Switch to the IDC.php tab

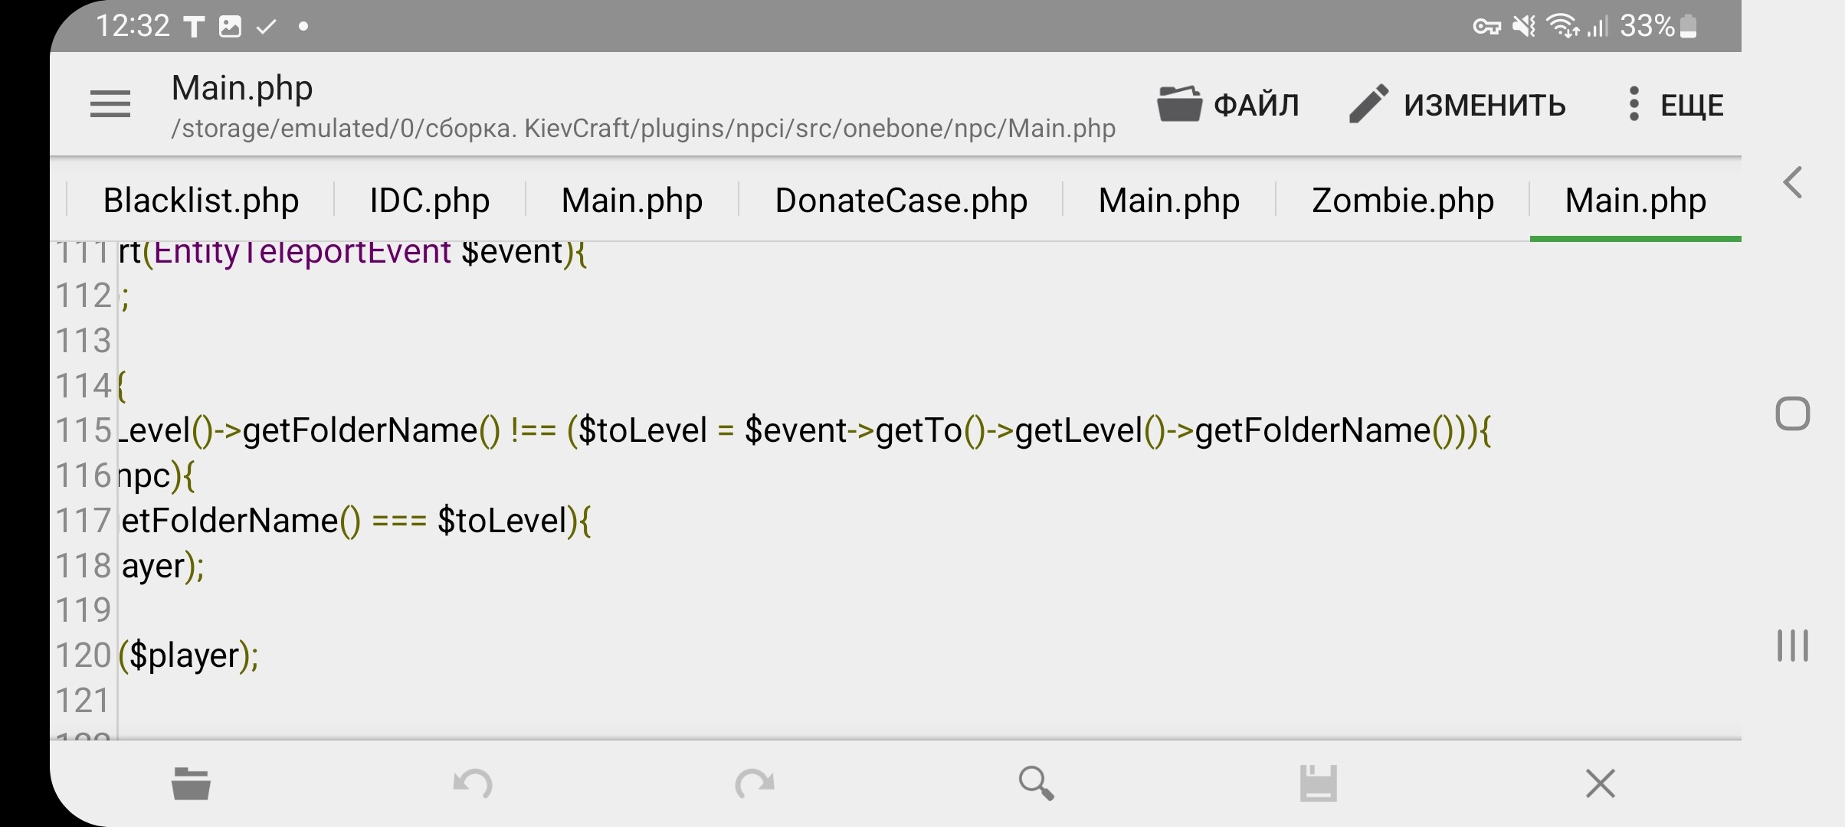pos(430,201)
